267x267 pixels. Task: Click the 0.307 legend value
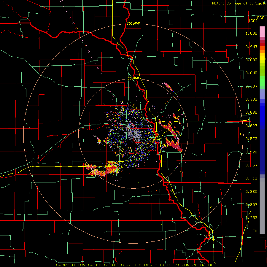[251, 205]
